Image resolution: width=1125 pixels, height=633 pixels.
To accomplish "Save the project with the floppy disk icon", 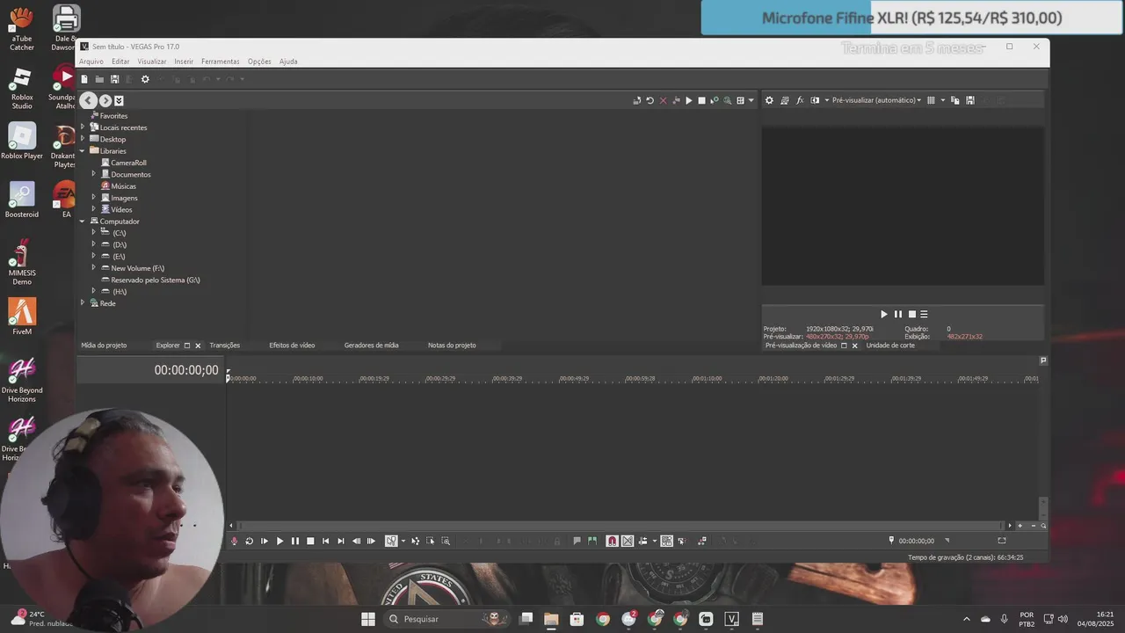I will click(x=114, y=79).
